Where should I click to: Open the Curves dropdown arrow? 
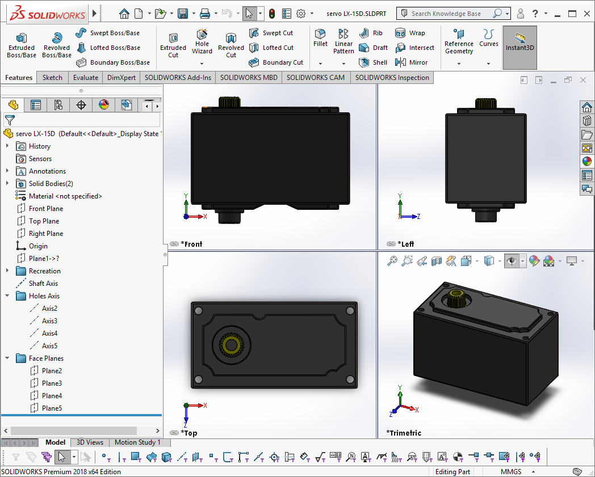click(488, 64)
